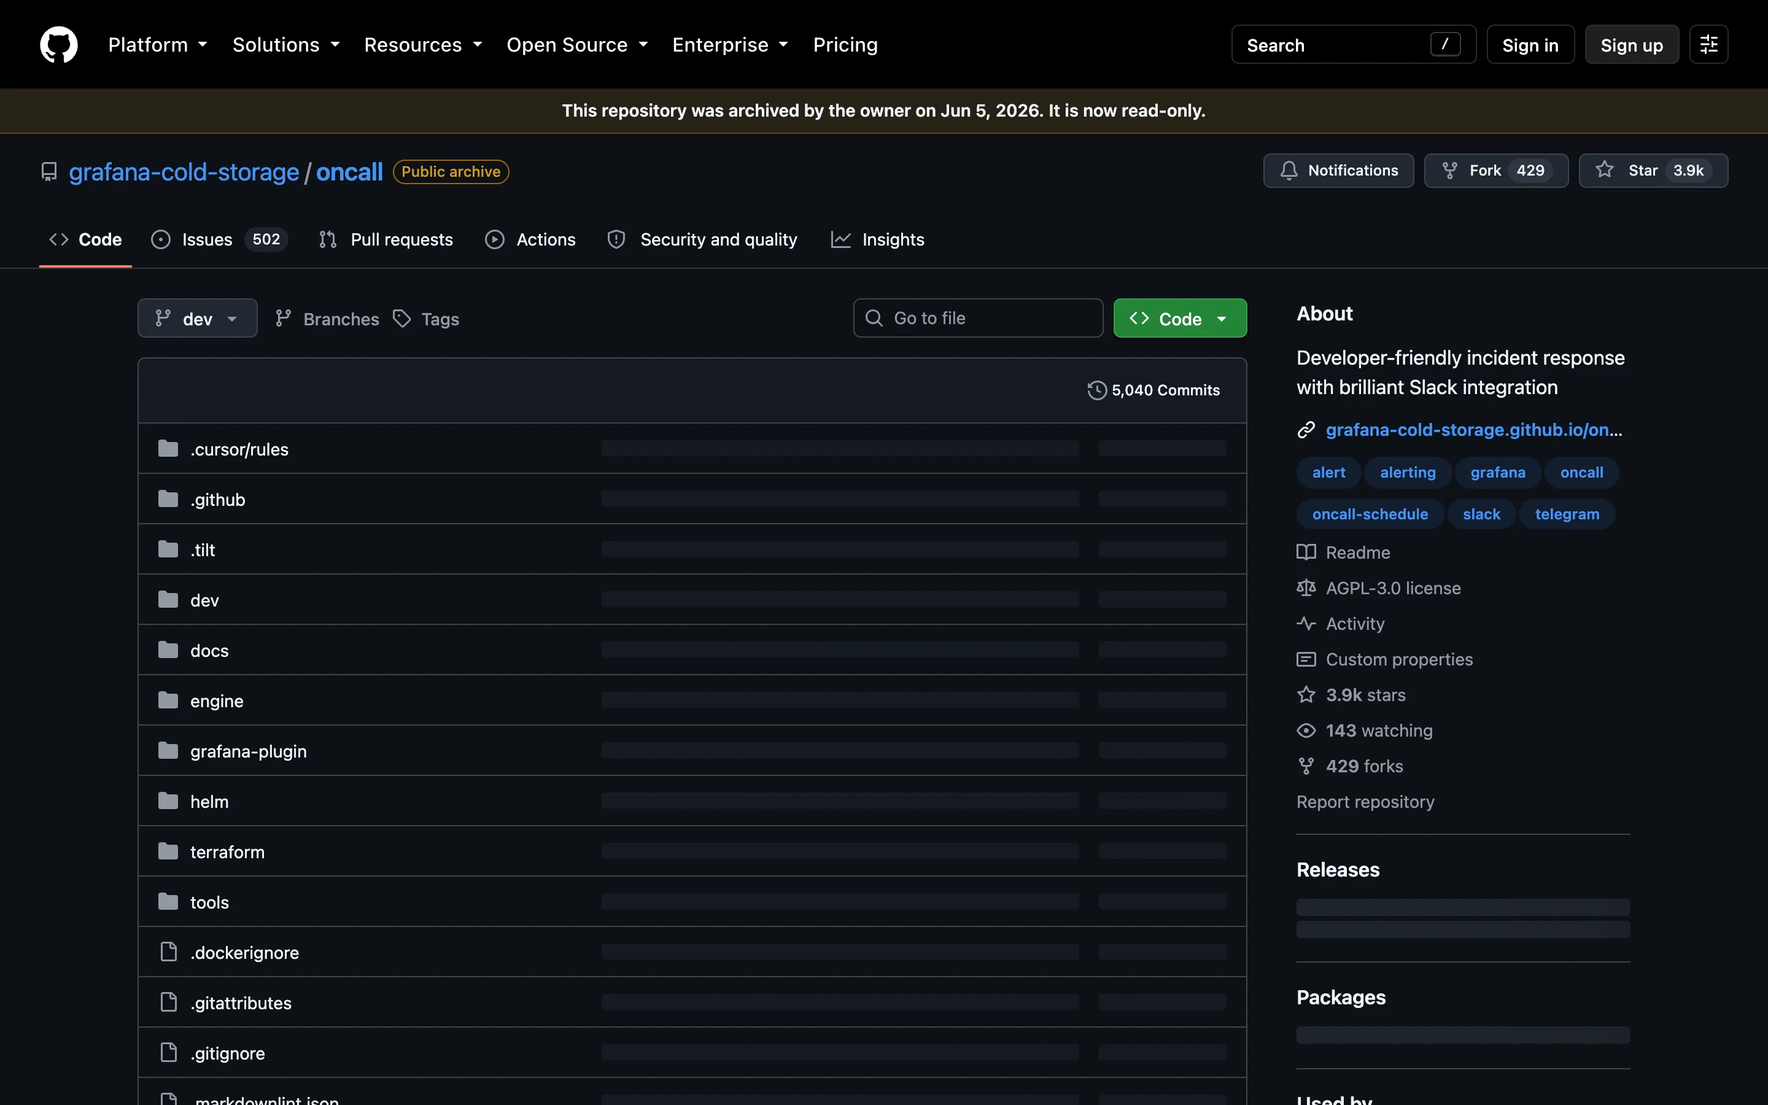Open the oncall repository name link
This screenshot has height=1105, width=1768.
349,172
